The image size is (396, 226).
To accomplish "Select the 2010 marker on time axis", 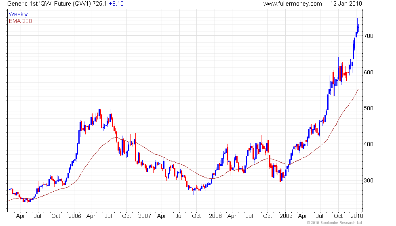I will [356, 216].
